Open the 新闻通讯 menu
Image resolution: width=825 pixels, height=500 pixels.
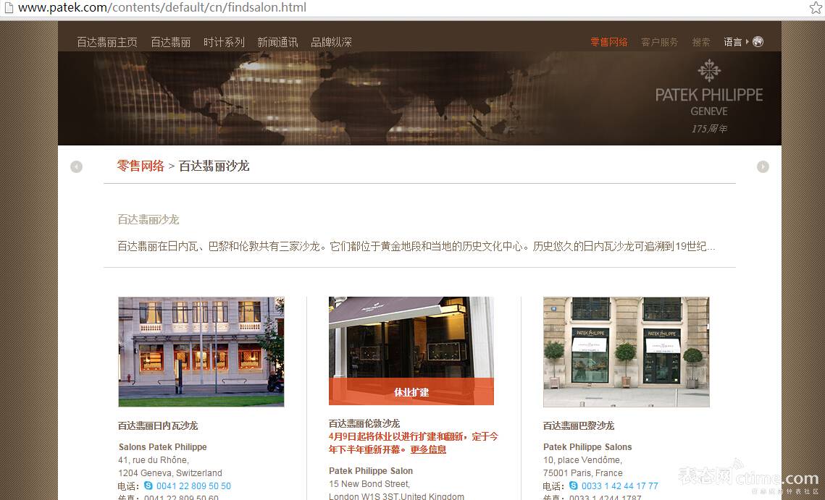[277, 42]
